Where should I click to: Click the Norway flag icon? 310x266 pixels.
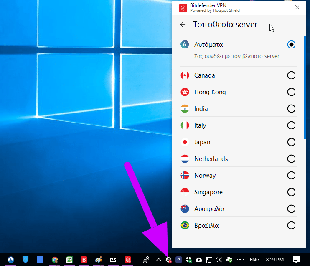click(185, 176)
